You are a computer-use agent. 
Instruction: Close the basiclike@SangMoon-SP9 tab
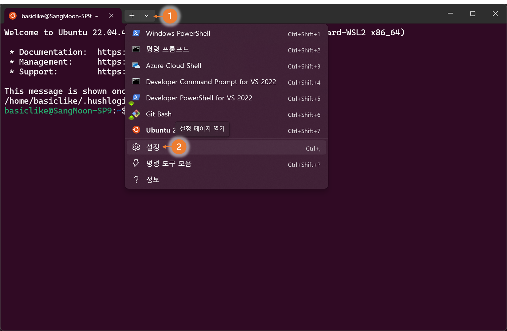111,16
